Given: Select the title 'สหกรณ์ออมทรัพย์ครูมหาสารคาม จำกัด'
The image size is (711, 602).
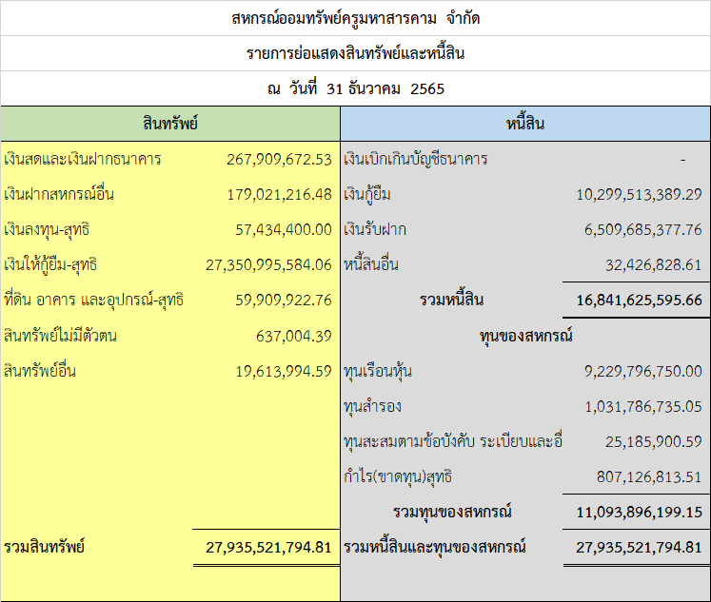Looking at the screenshot, I should coord(356,19).
